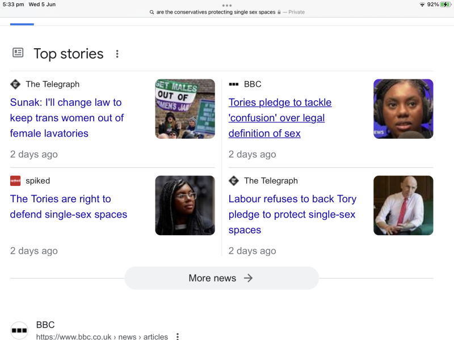Click the BBC logo above the Tories pledge story
Image resolution: width=454 pixels, height=340 pixels.
(x=233, y=84)
